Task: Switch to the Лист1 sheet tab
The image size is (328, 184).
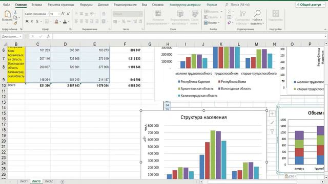Action: (x=24, y=181)
